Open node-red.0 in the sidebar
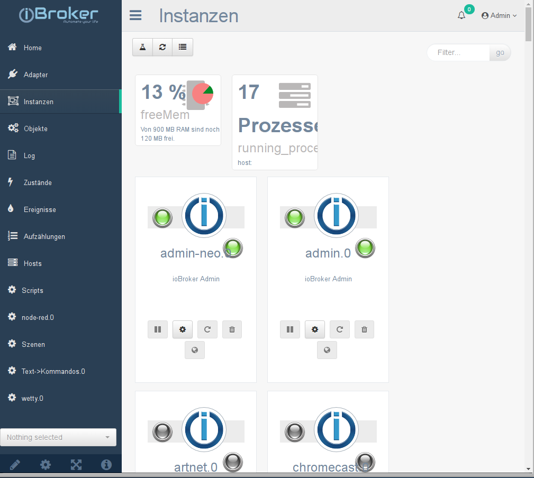The height and width of the screenshot is (478, 534). [x=61, y=317]
